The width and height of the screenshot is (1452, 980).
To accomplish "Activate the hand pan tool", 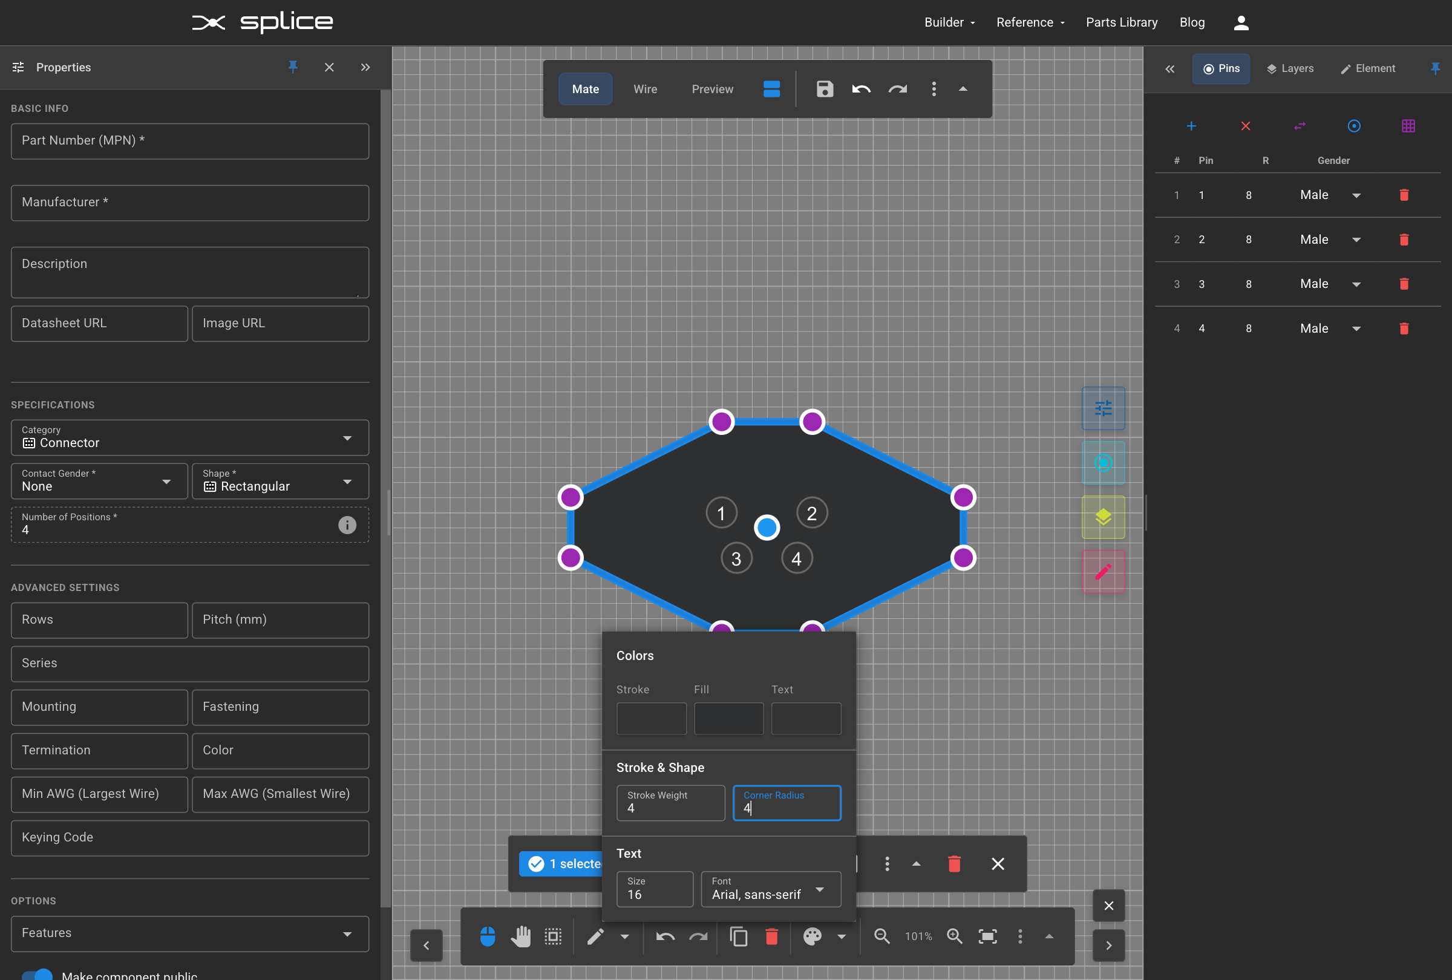I will pos(521,936).
